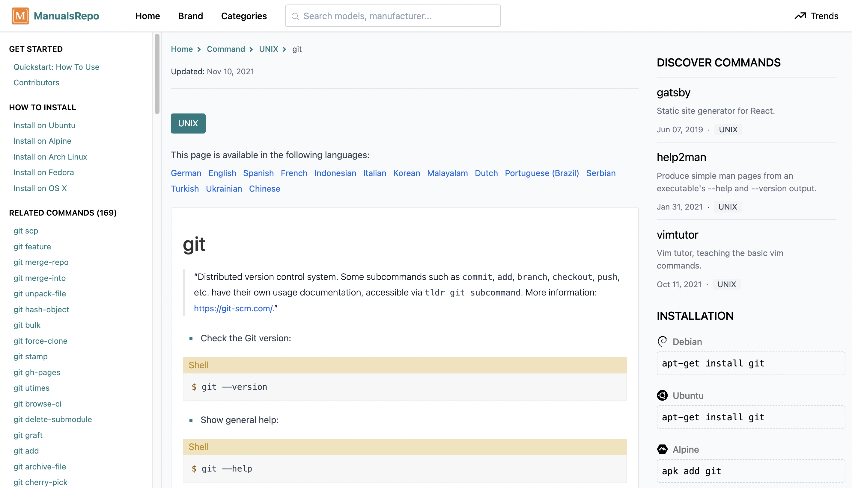
Task: Click the Alpine mountain logo icon
Action: pyautogui.click(x=662, y=449)
